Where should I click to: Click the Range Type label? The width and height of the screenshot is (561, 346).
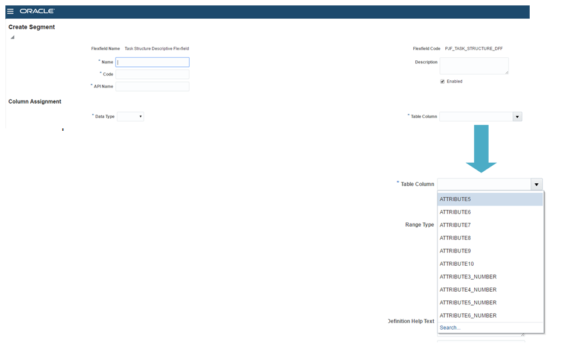(x=419, y=225)
